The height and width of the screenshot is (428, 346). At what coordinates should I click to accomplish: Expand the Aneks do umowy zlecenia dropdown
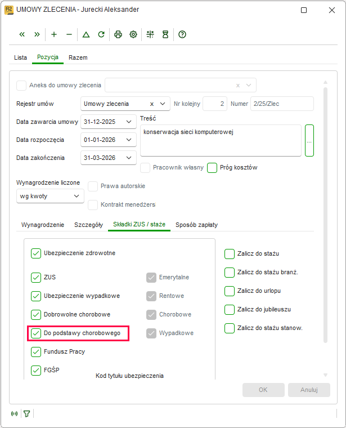click(x=249, y=85)
